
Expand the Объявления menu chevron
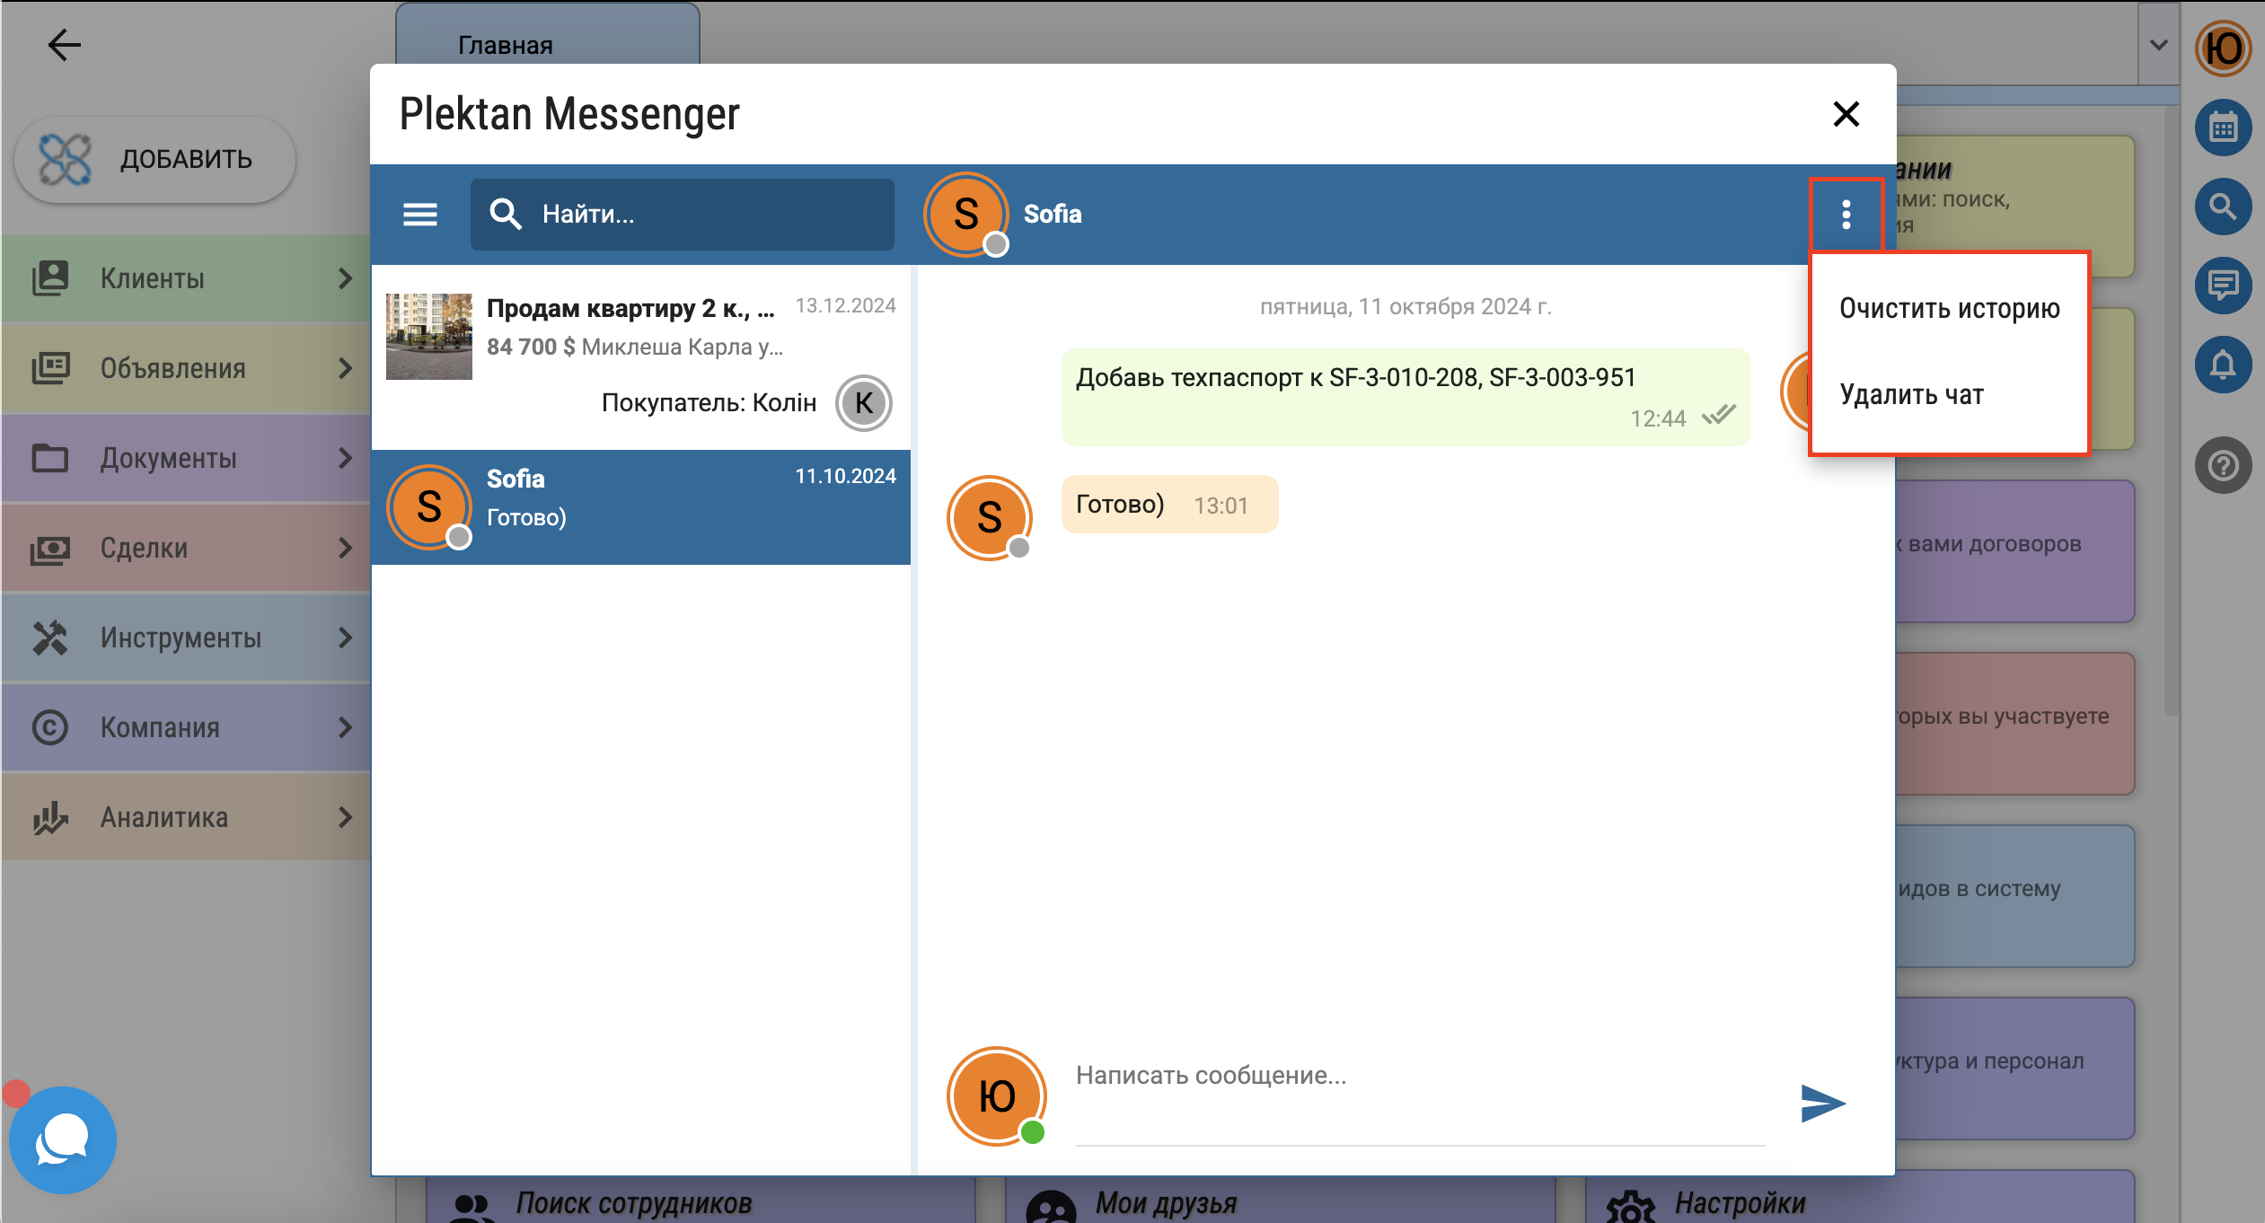point(345,368)
